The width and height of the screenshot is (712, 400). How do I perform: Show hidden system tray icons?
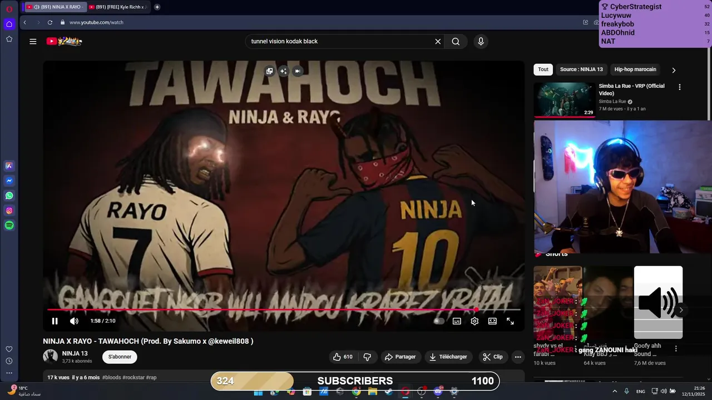click(615, 391)
